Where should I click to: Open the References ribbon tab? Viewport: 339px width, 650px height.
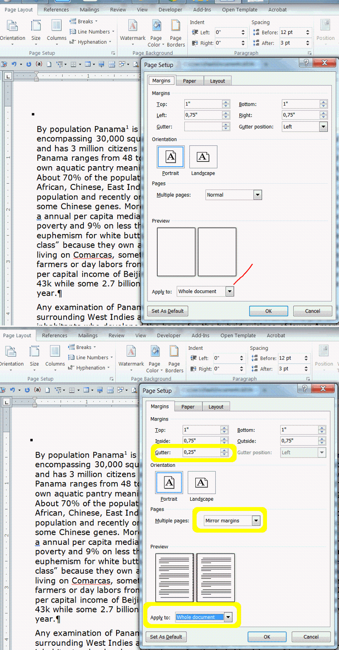pos(56,9)
